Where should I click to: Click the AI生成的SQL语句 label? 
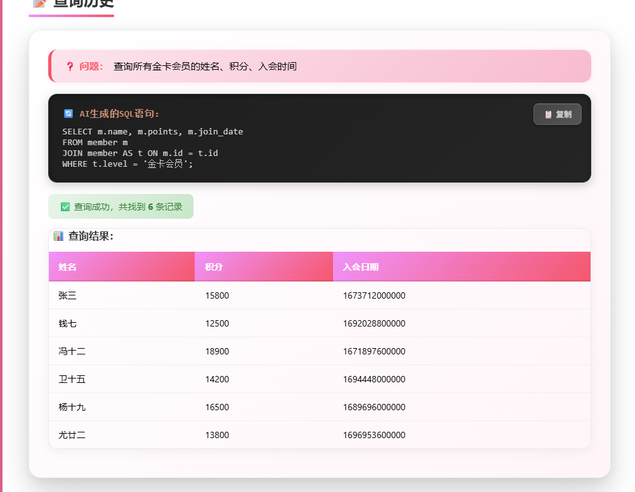pyautogui.click(x=119, y=113)
